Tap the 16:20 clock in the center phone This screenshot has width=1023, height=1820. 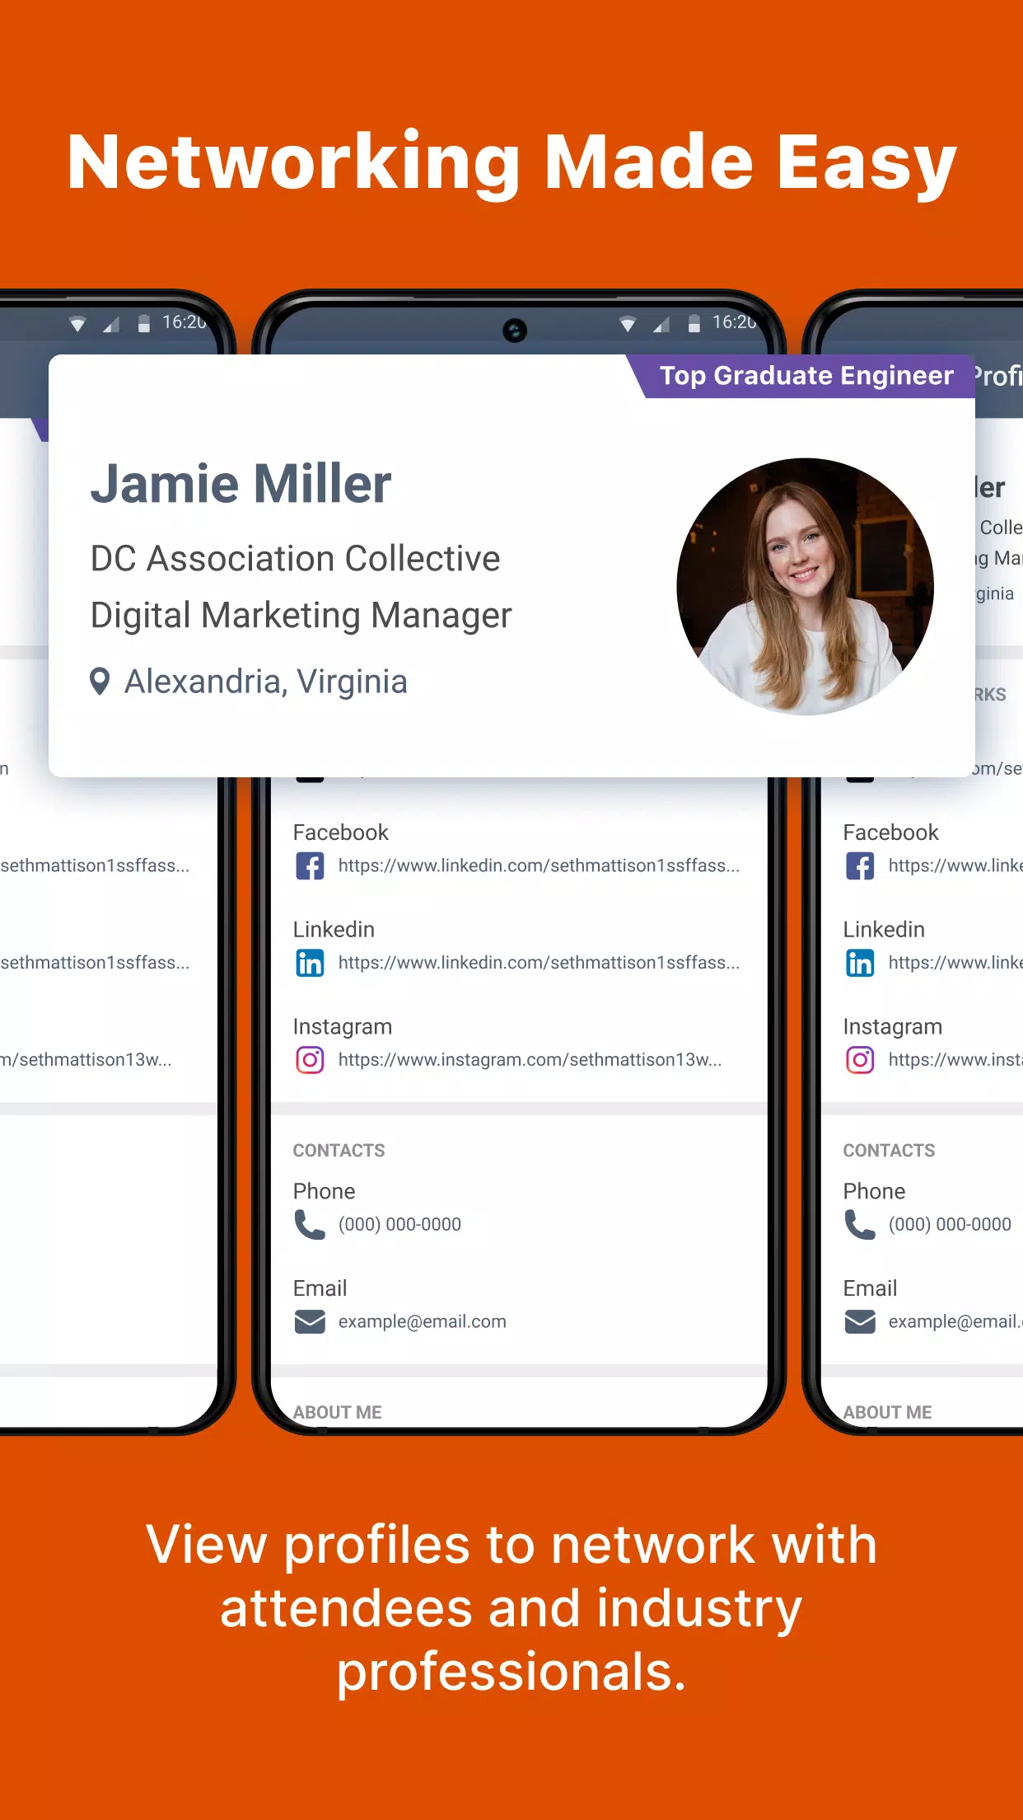coord(734,322)
